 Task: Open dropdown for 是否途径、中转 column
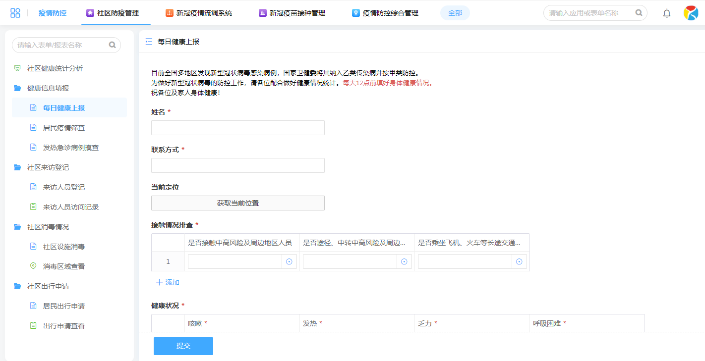click(404, 261)
